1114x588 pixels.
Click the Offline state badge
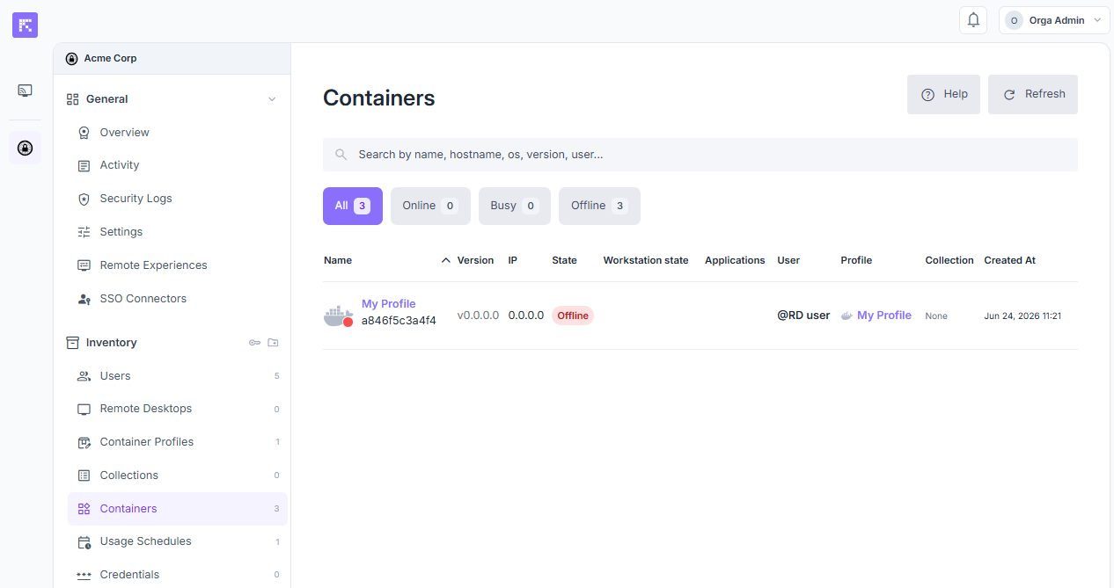[x=573, y=316]
